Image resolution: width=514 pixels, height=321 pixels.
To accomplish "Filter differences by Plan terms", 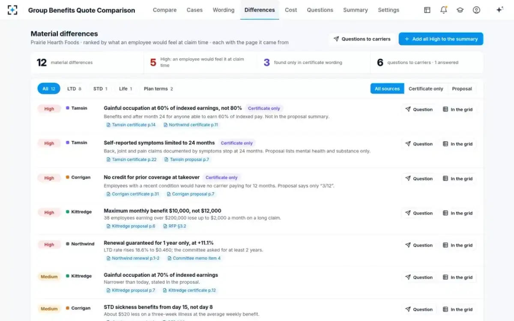I will pyautogui.click(x=158, y=89).
